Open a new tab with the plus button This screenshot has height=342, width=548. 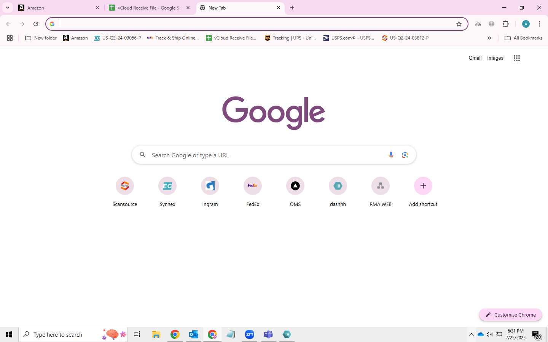(x=292, y=8)
